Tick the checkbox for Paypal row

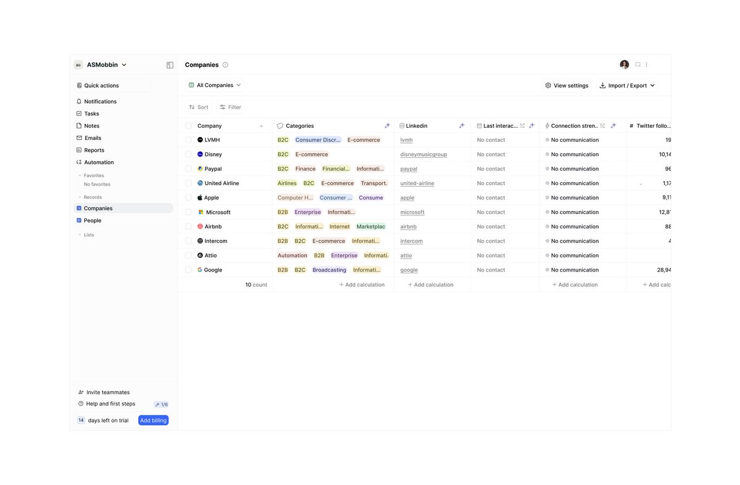click(189, 169)
